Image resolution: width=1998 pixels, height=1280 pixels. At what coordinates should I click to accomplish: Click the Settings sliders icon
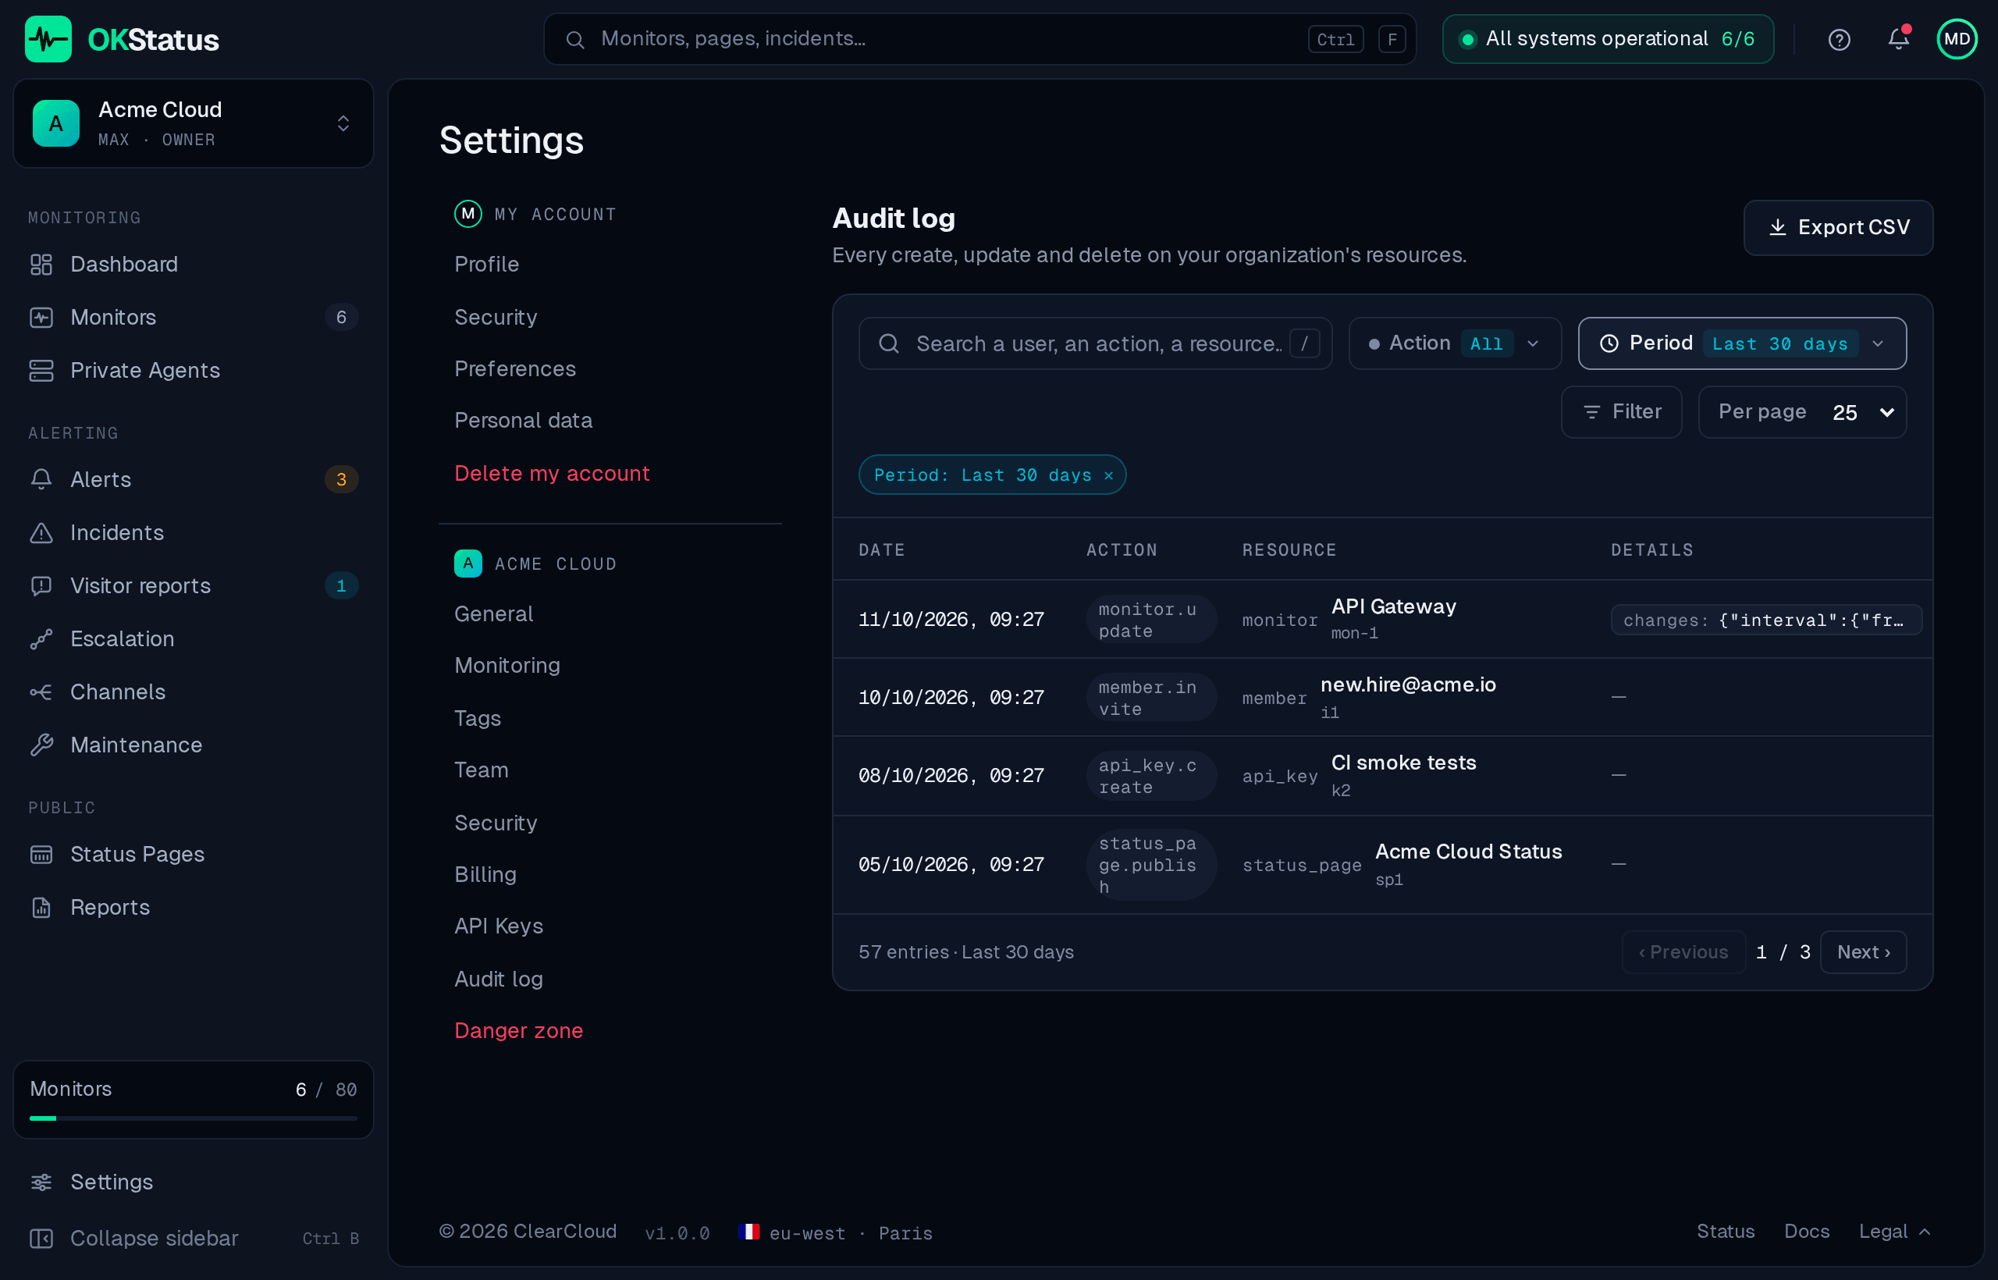point(41,1182)
